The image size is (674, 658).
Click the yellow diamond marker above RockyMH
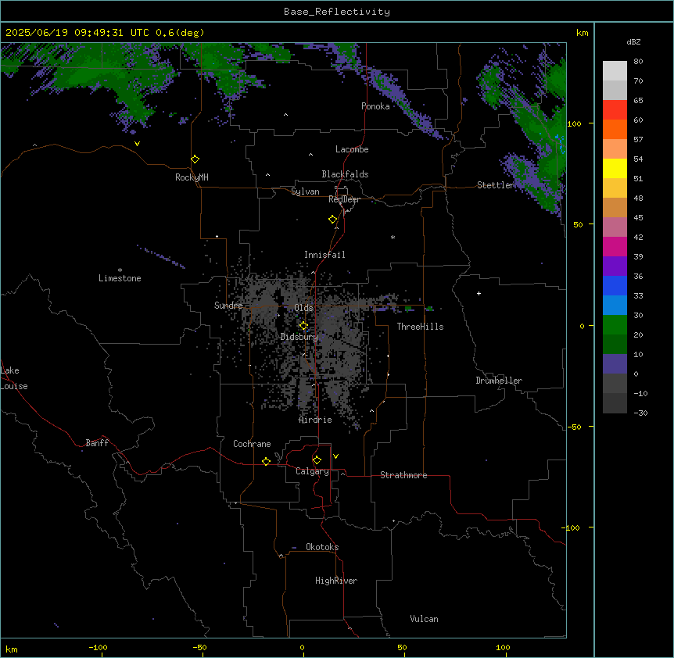coord(195,159)
